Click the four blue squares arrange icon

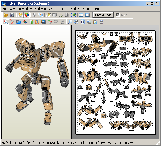pos(76,22)
